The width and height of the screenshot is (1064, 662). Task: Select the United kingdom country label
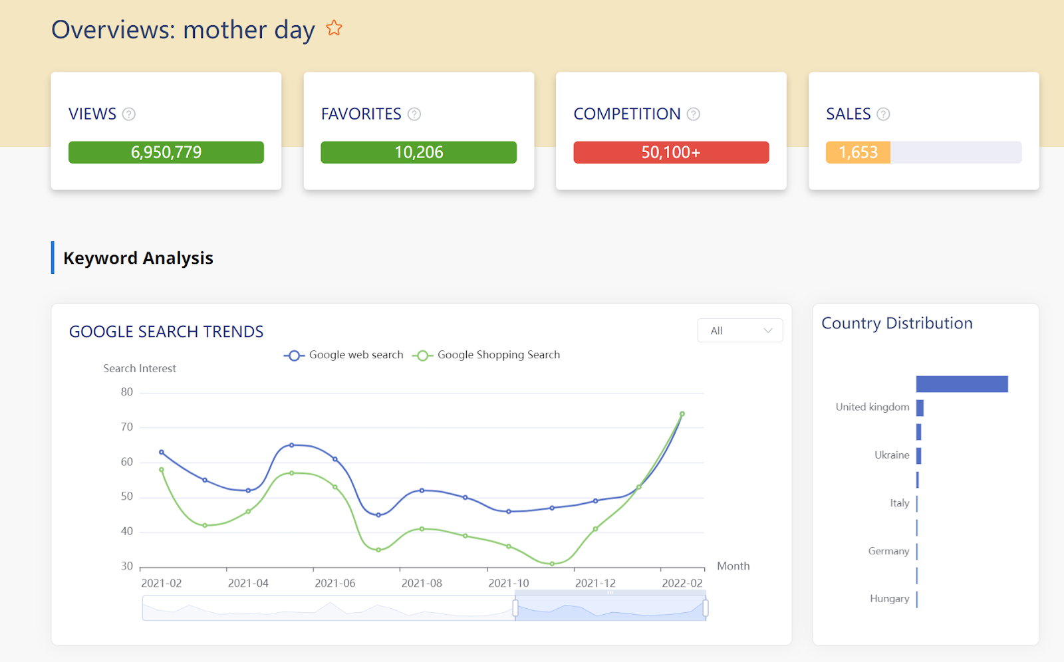872,407
